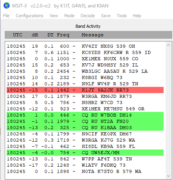This screenshot has width=173, height=180.
Task: Open the Help menu
Action: point(137,16)
